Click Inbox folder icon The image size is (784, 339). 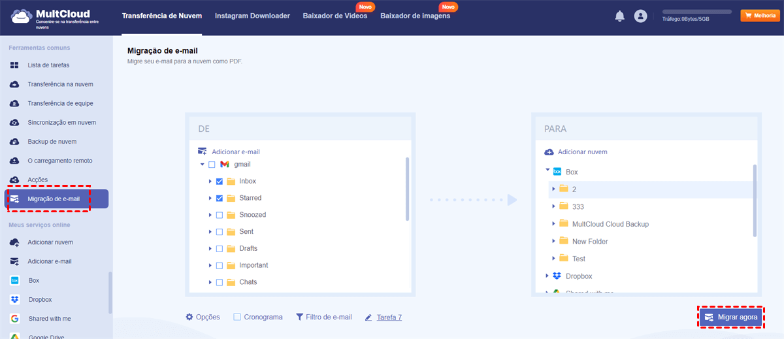(231, 181)
